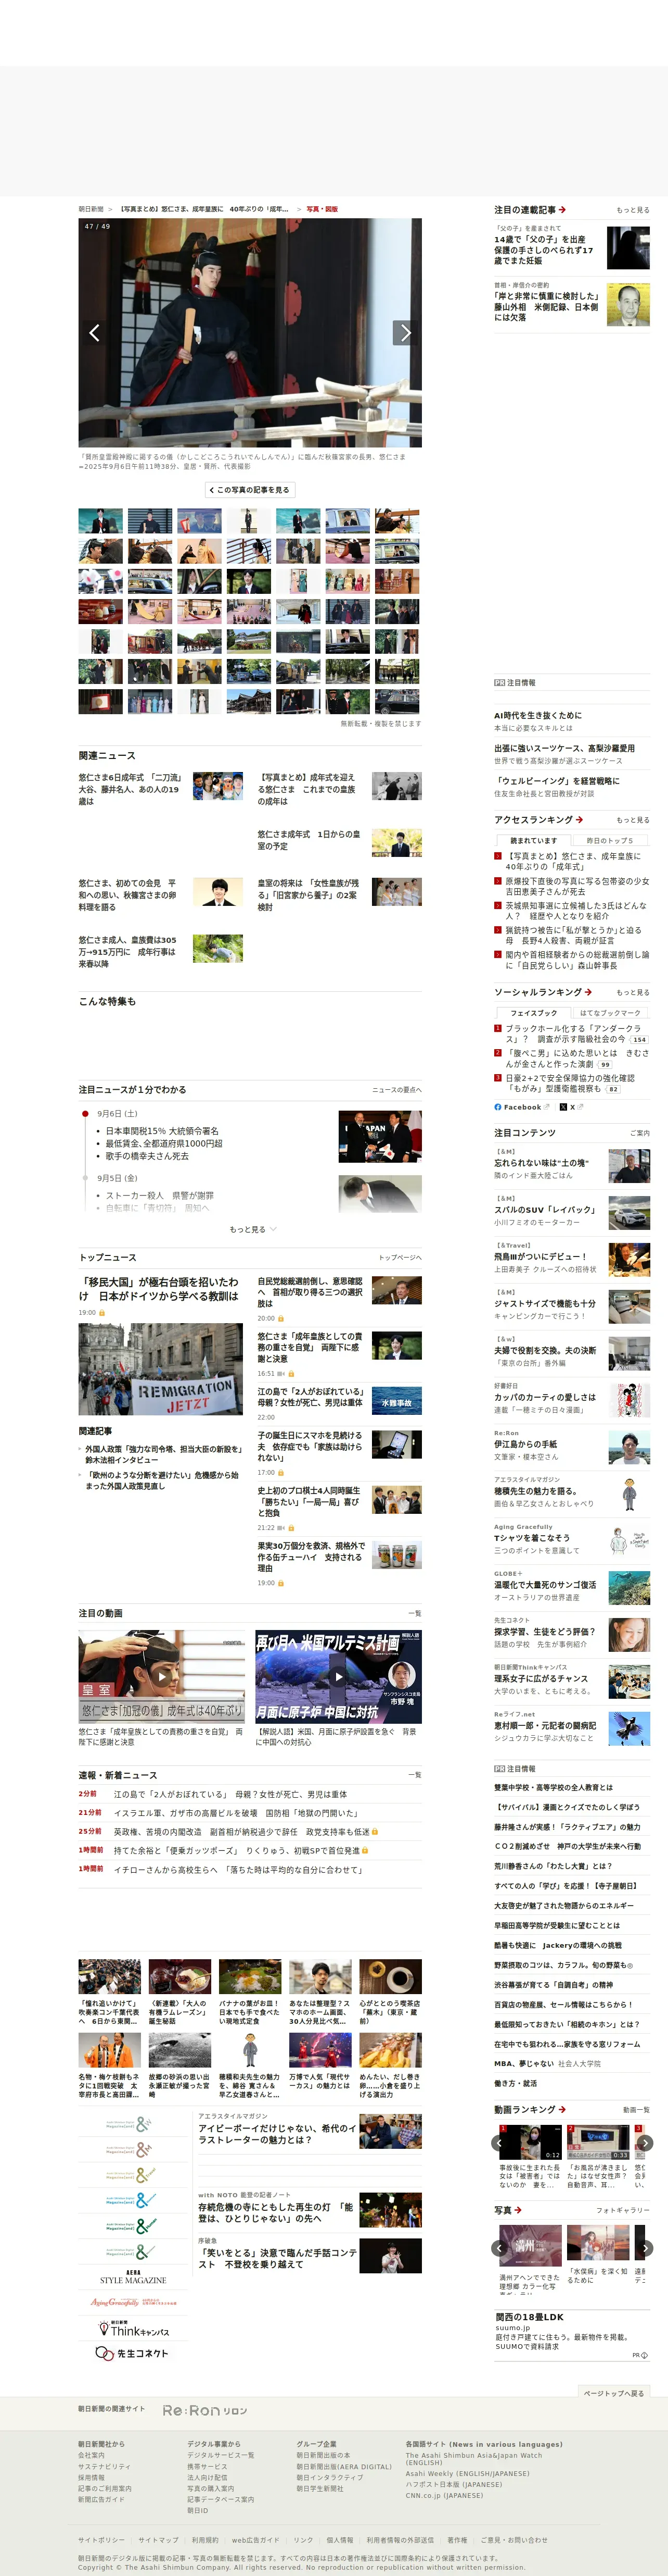This screenshot has height=2576, width=668.
Task: Open ご案内 link beside 注目コンテンツ
Action: [x=639, y=1133]
